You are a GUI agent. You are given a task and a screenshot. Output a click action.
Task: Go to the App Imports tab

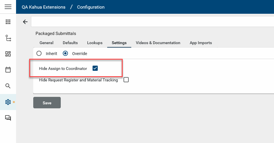point(201,43)
